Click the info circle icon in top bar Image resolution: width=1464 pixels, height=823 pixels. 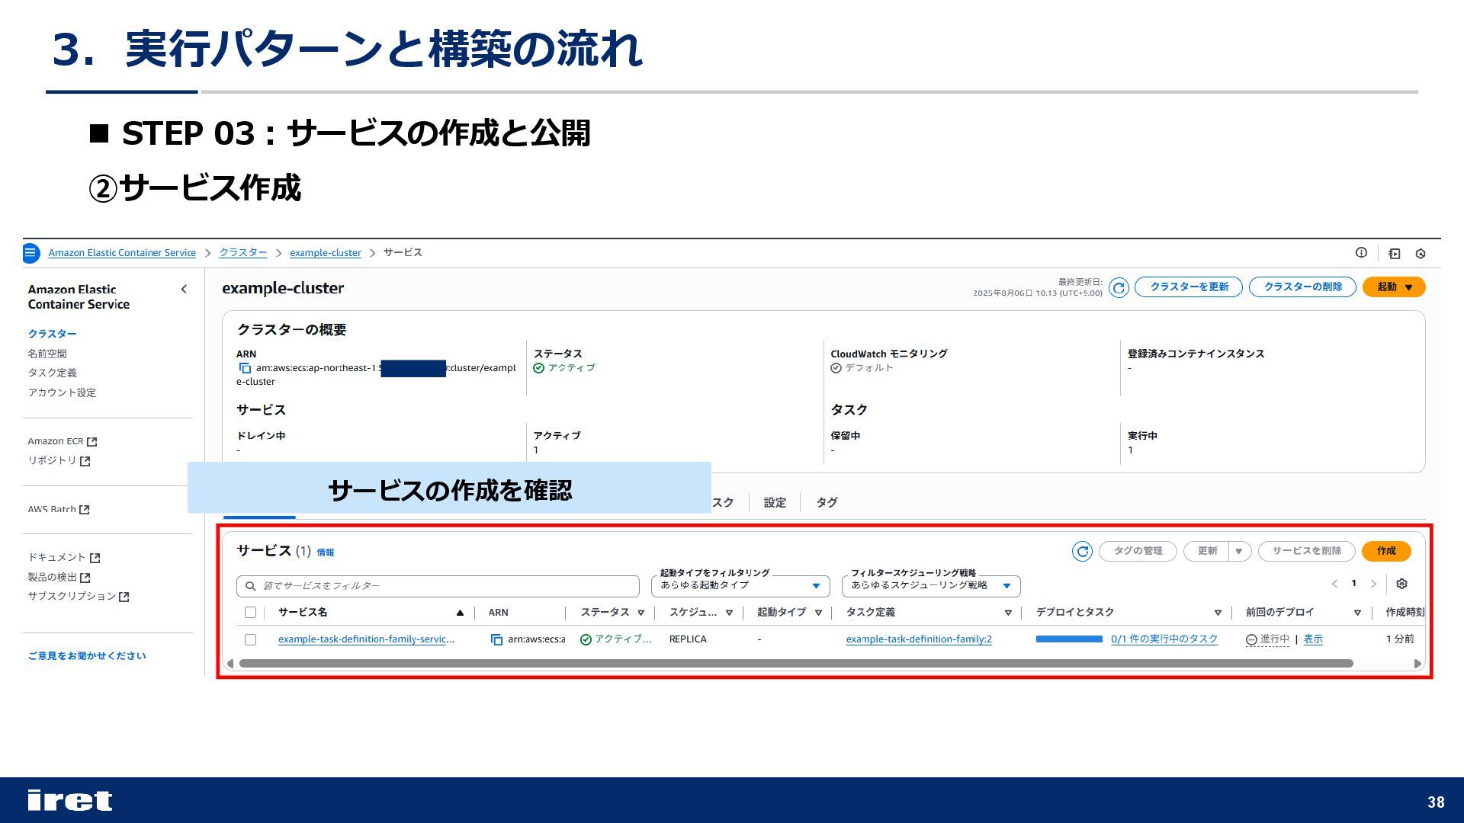[x=1361, y=253]
